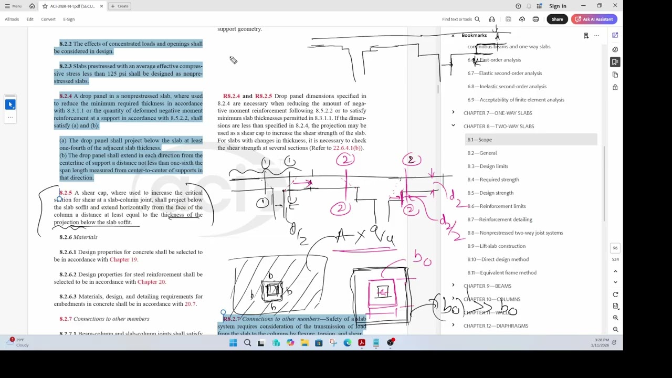Open notifications bell icon
This screenshot has width=672, height=378.
coord(529,6)
